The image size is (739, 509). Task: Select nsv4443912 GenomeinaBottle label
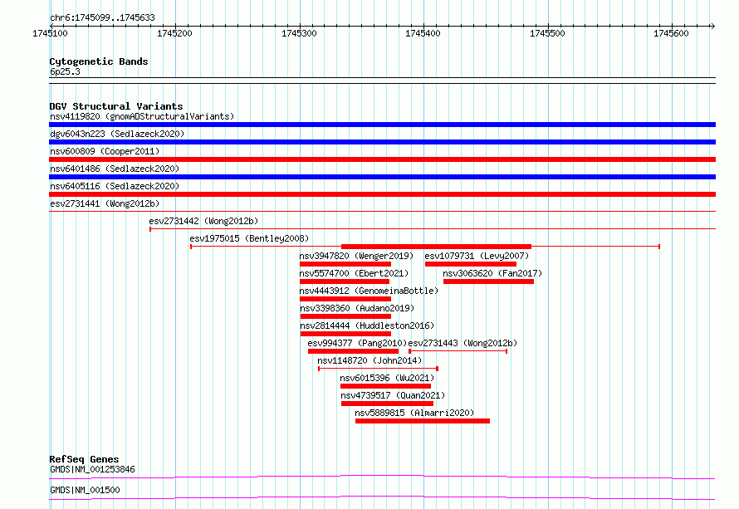tap(369, 291)
